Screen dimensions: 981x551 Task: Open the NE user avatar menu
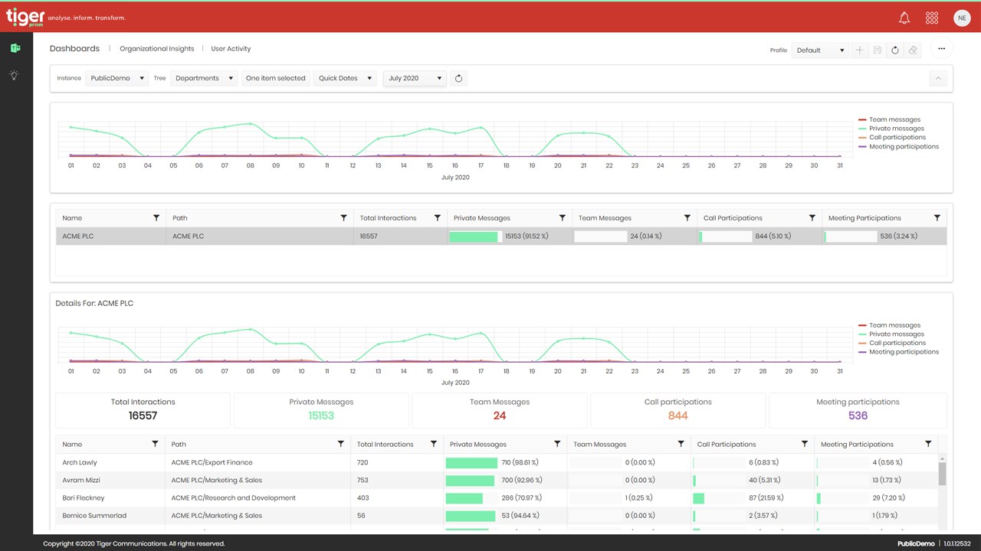pos(962,18)
